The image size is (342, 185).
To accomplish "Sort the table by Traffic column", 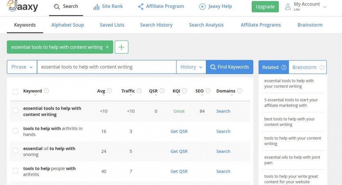I will 131,95.
